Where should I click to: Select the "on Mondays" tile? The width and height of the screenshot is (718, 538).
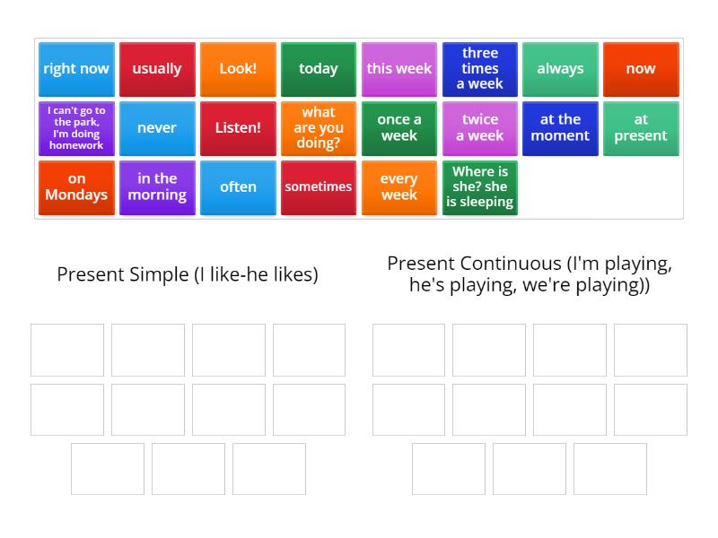76,187
